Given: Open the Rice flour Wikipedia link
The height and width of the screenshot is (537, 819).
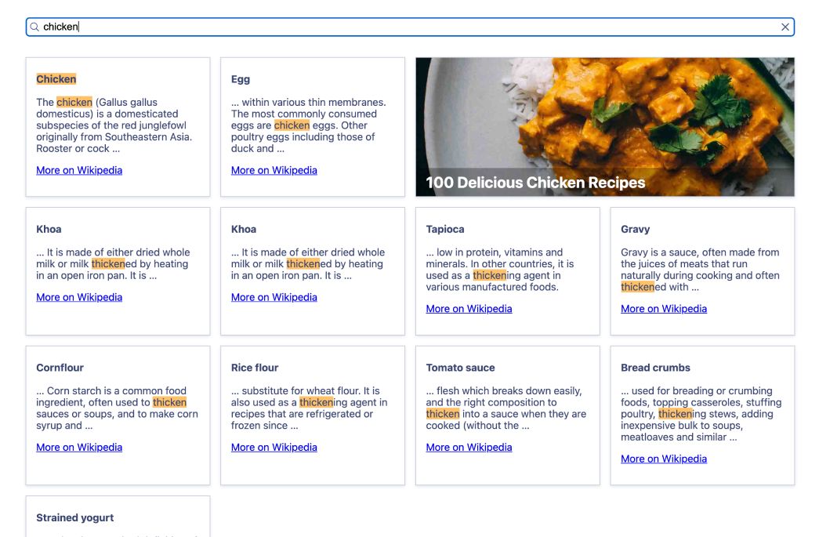Looking at the screenshot, I should click(274, 447).
